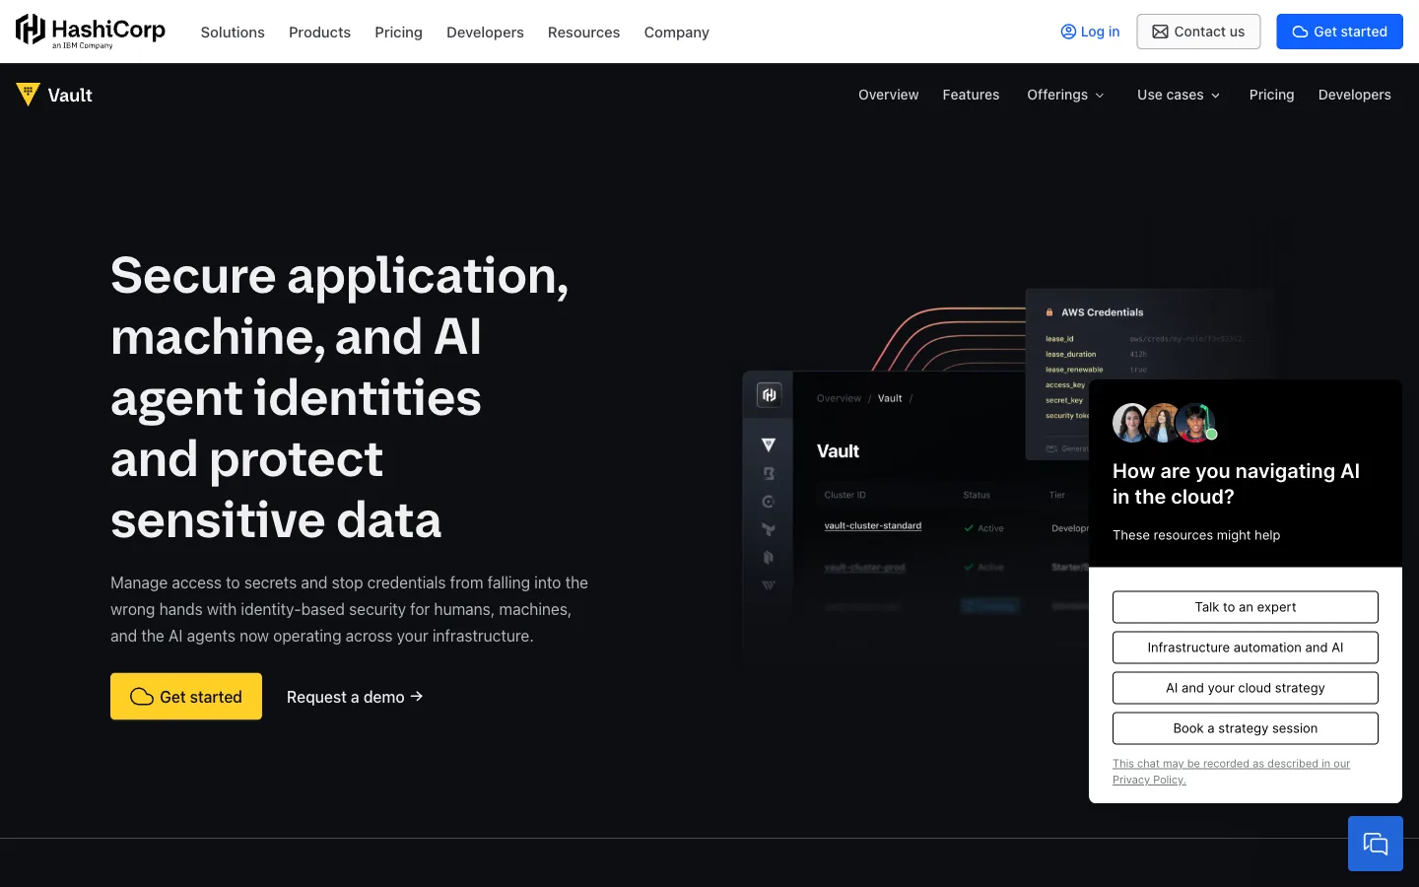Click Overview breadcrumb in preview
The height and width of the screenshot is (887, 1419).
pyautogui.click(x=839, y=398)
